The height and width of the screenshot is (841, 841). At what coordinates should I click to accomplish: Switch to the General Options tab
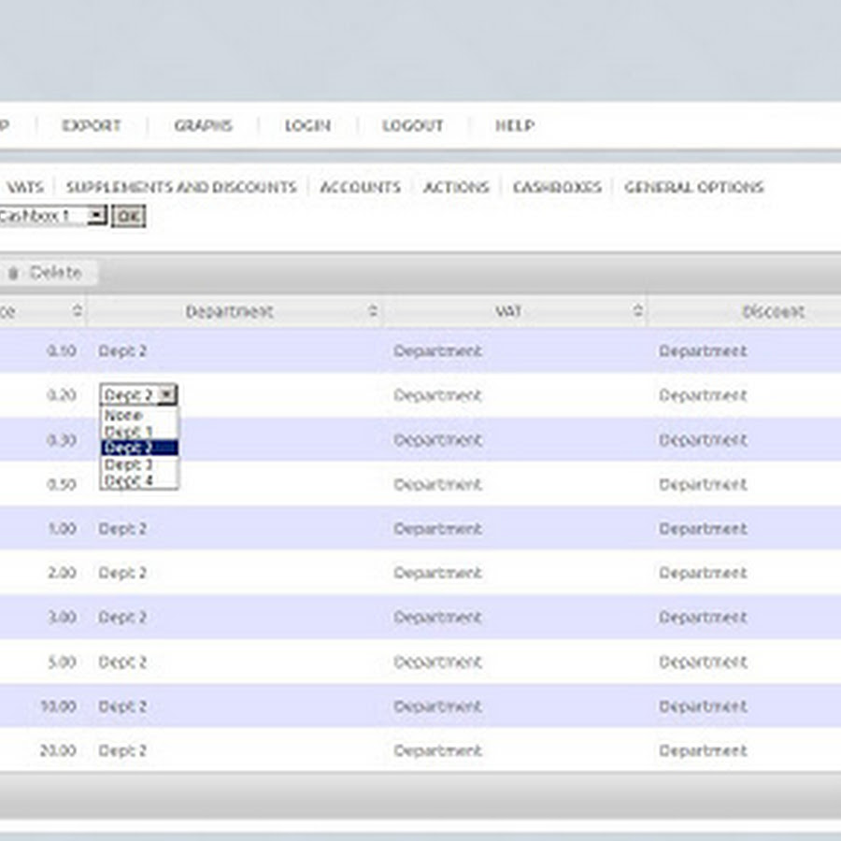693,187
